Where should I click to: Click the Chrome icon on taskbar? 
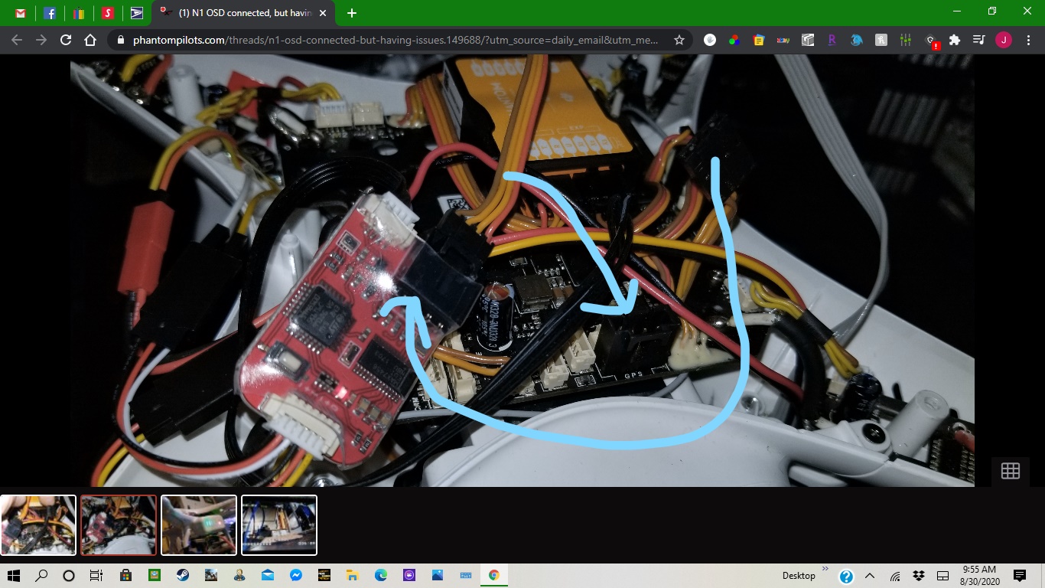point(494,575)
